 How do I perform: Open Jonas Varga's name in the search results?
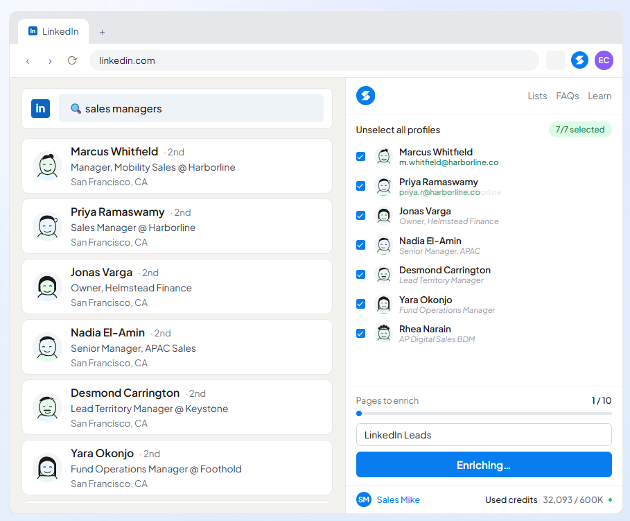102,273
